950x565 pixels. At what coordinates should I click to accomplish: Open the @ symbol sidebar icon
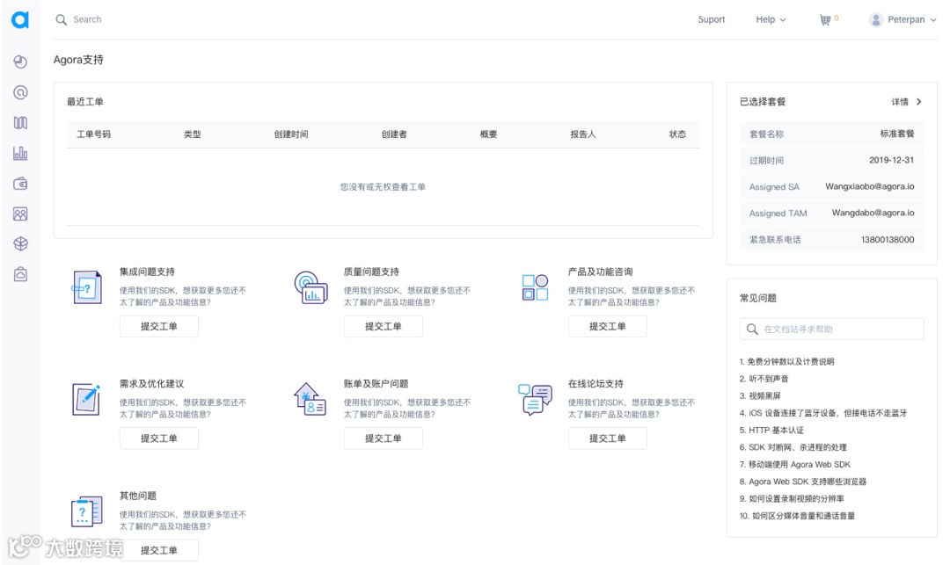point(20,92)
